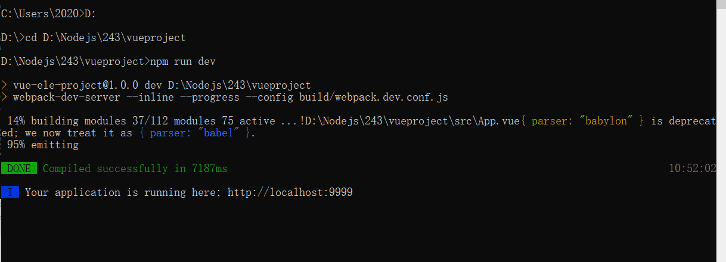The image size is (726, 262).
Task: Click the 'cd D:\Nodejs\243\vueproject' command
Action: pyautogui.click(x=105, y=38)
